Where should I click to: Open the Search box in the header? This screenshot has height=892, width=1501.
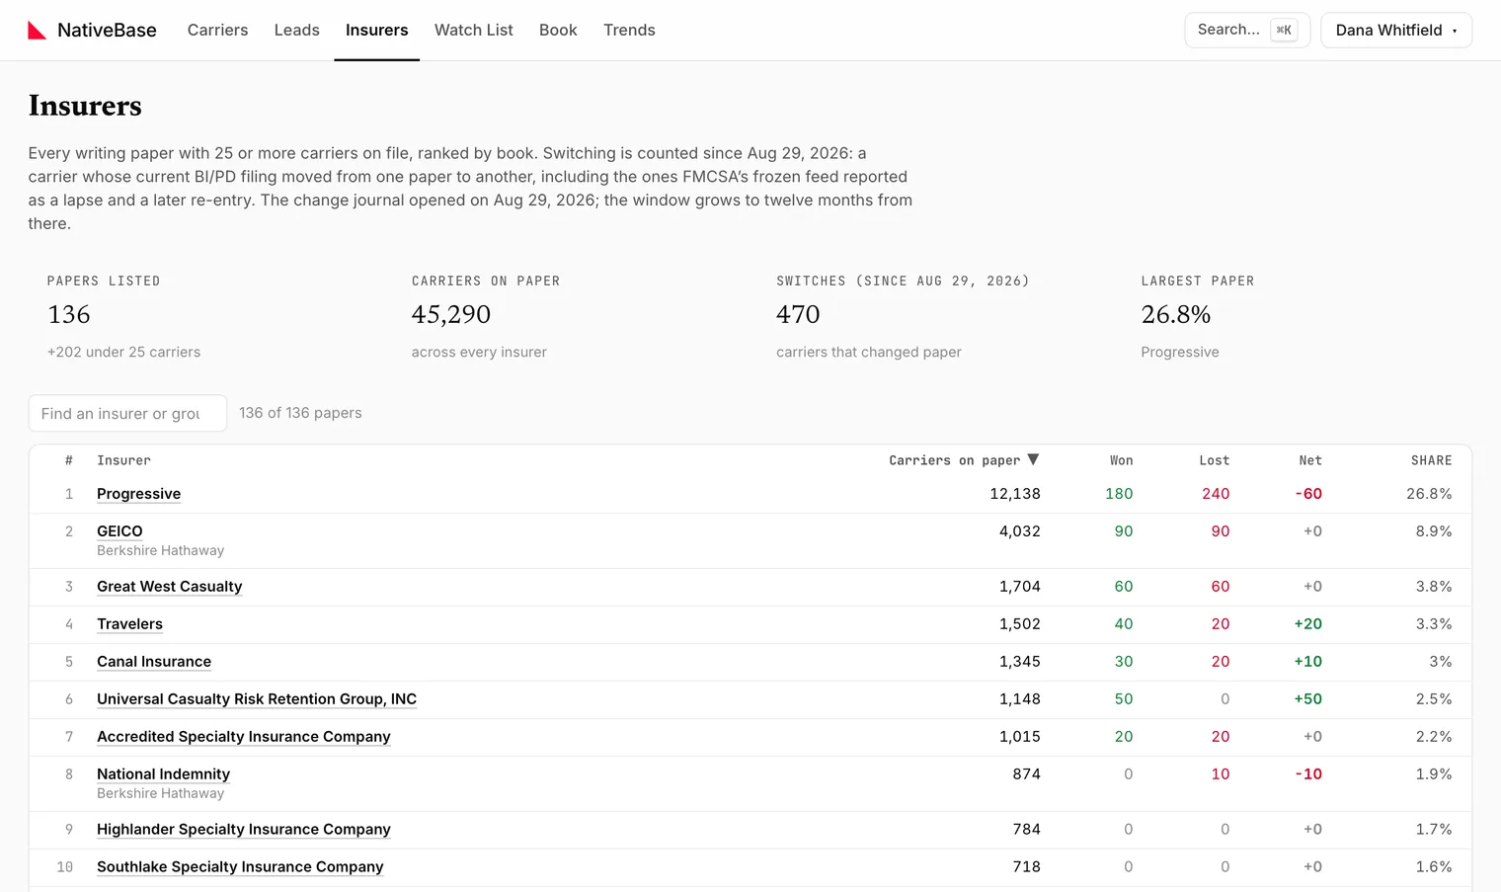tap(1247, 30)
